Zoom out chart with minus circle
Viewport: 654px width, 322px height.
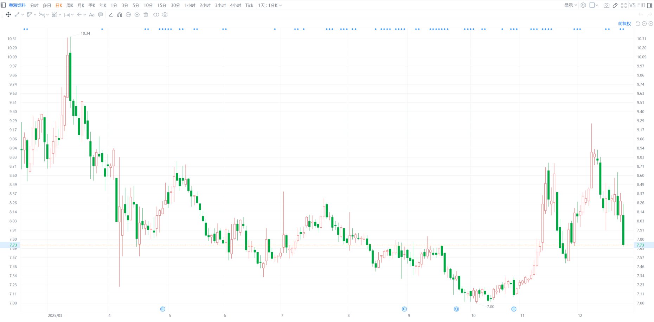tap(644, 24)
